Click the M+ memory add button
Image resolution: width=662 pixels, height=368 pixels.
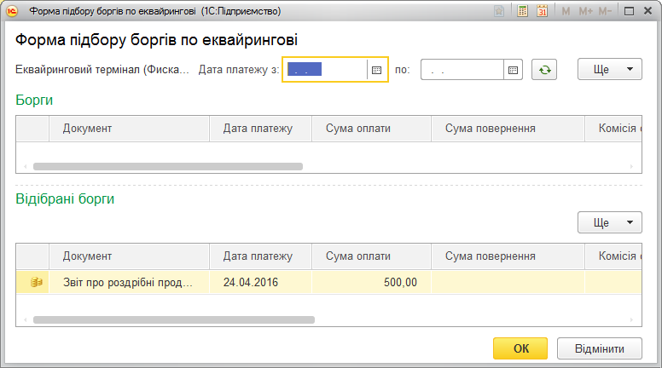585,11
